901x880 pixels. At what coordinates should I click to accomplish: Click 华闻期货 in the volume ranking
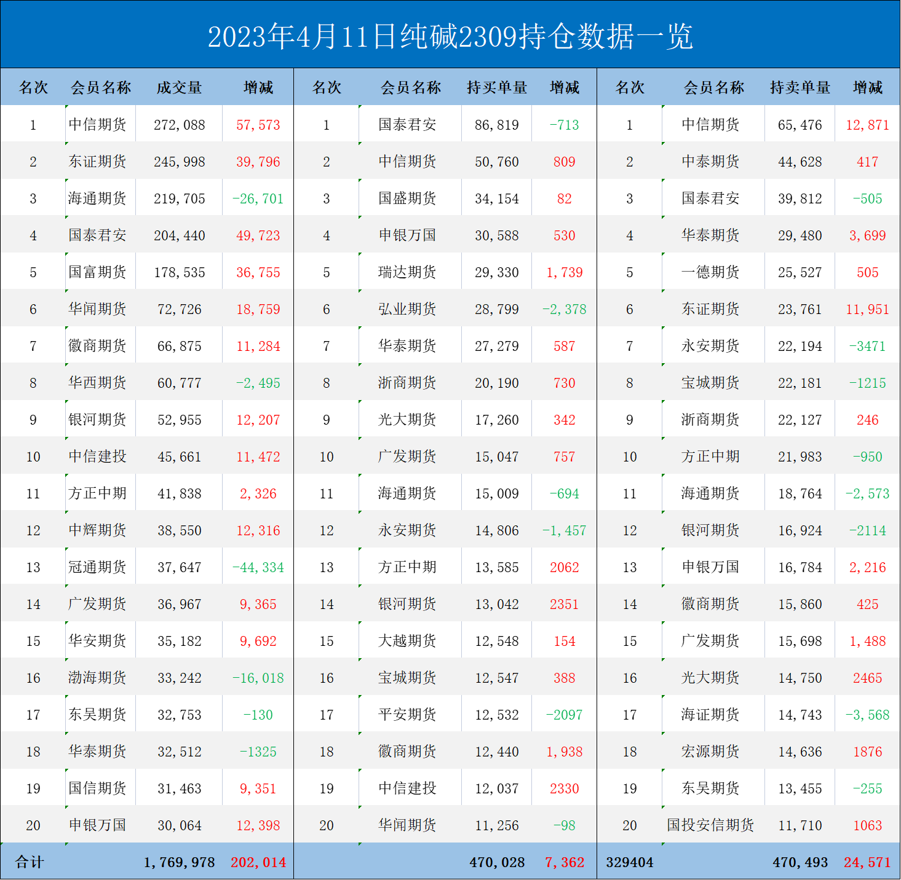click(x=97, y=309)
